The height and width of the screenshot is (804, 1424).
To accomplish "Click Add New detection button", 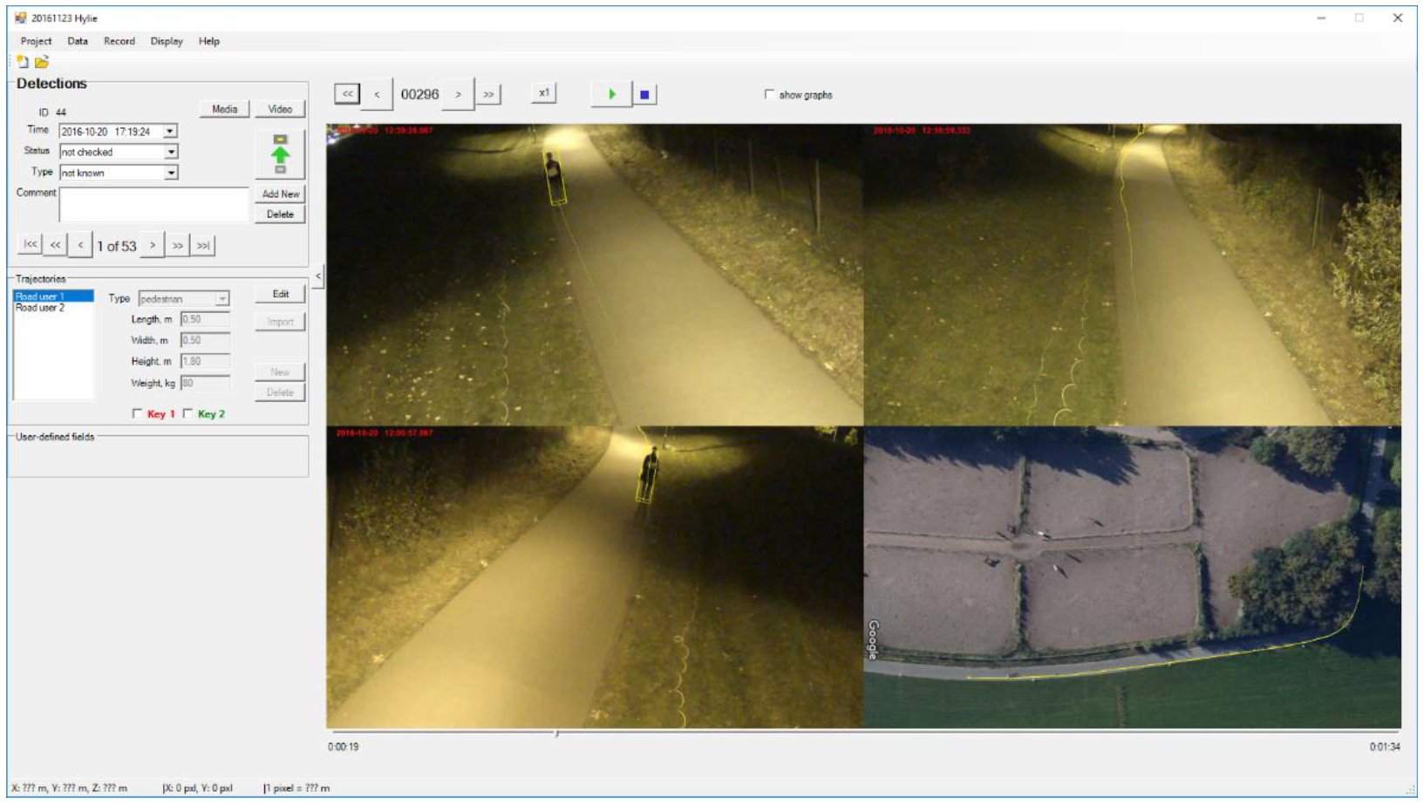I will coord(280,194).
